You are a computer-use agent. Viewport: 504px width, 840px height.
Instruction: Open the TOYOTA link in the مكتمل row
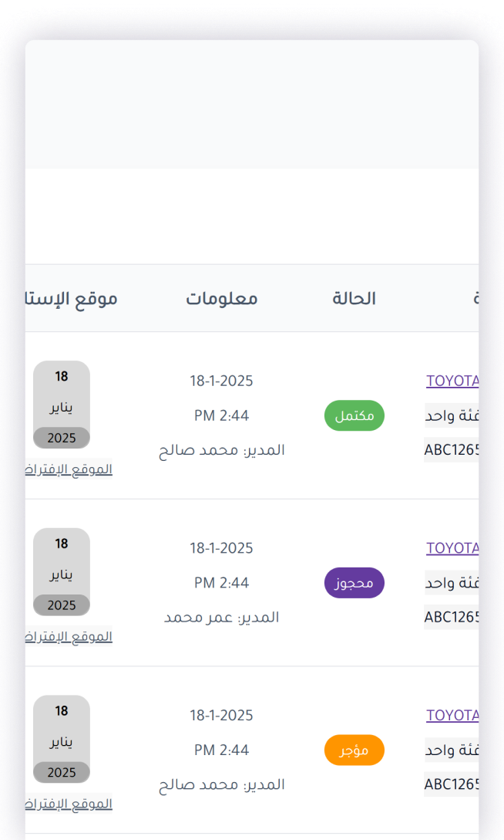453,381
